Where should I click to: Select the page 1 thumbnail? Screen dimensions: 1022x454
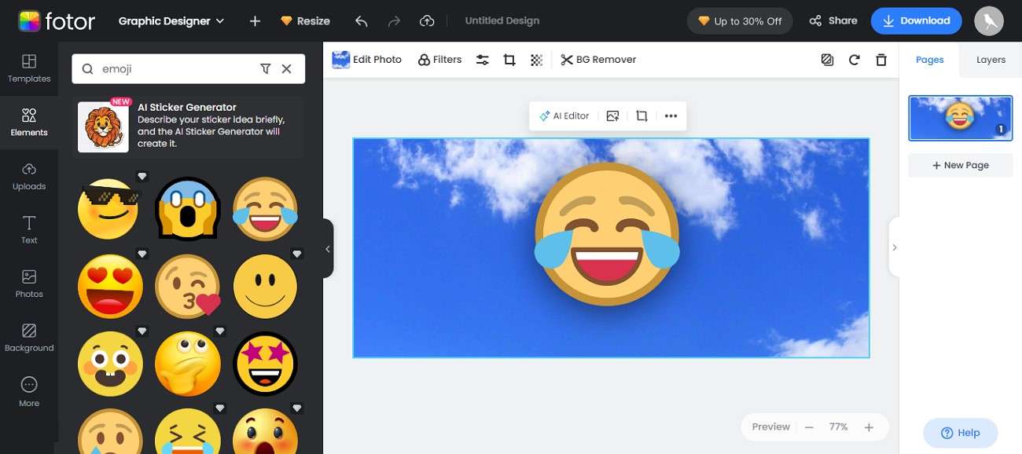tap(960, 118)
